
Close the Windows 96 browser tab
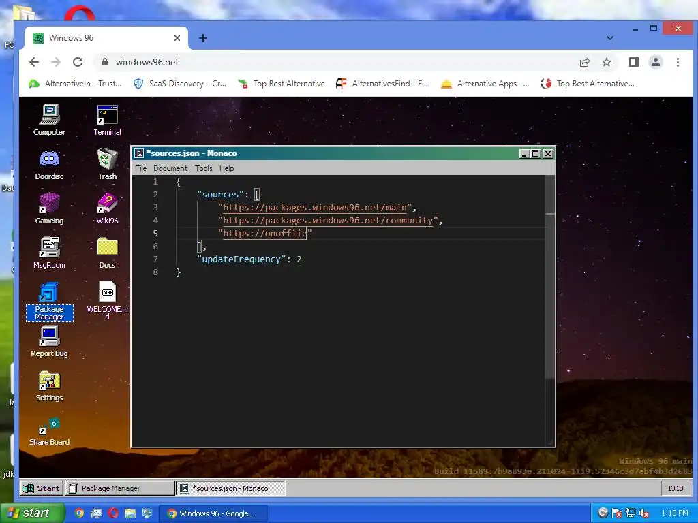[177, 38]
